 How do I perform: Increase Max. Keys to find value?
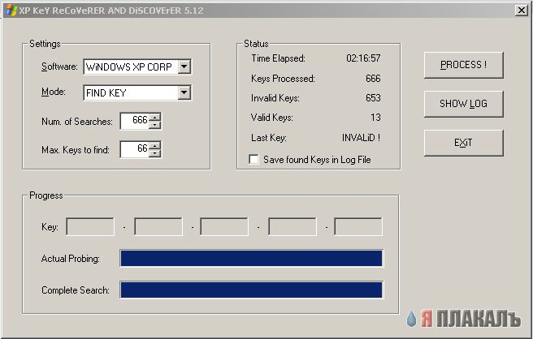[154, 146]
